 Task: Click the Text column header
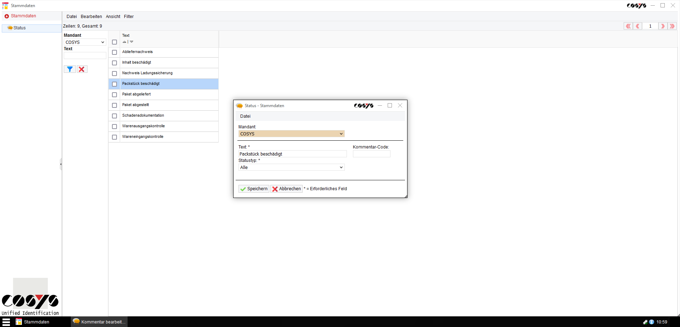point(126,36)
